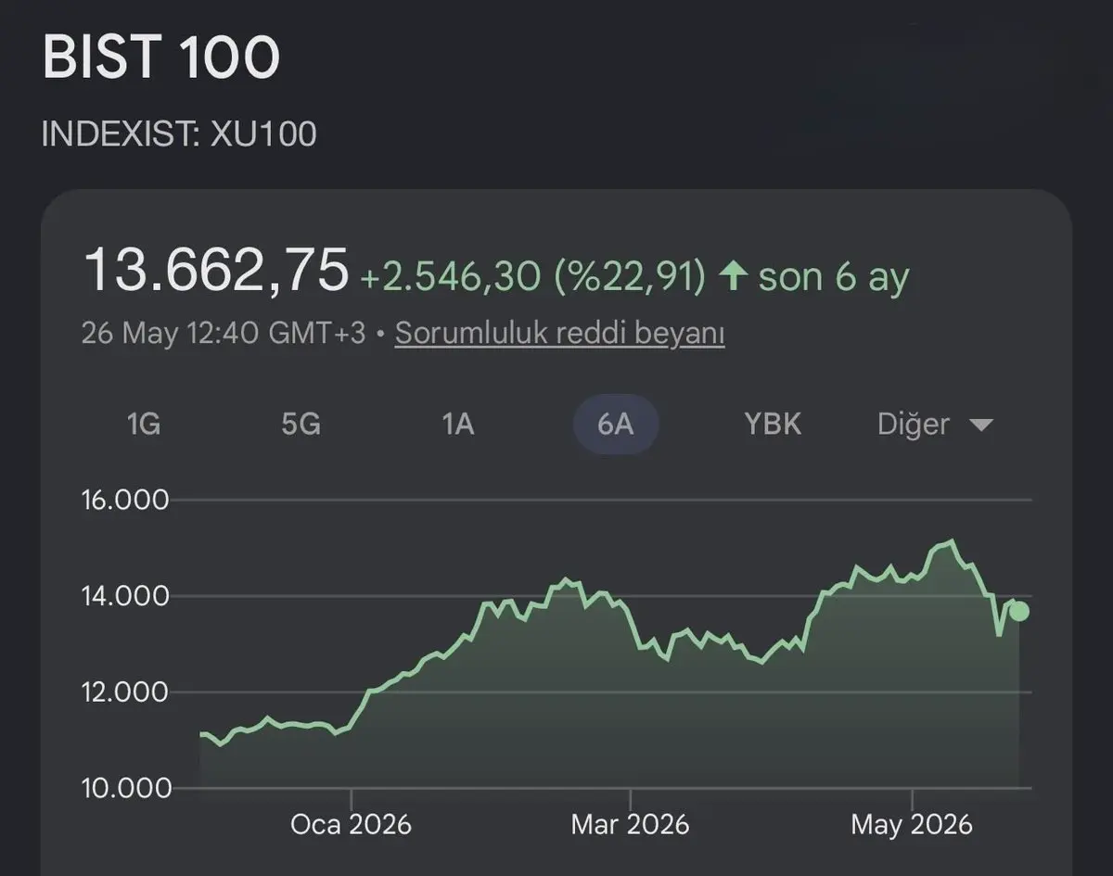Click the May 2026 x-axis label
This screenshot has height=876, width=1113.
coord(912,824)
